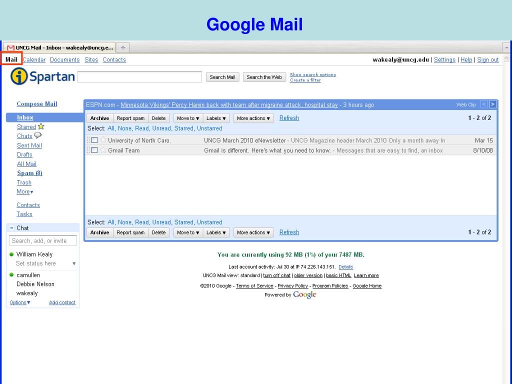Image resolution: width=512 pixels, height=384 pixels.
Task: Click the top Archive button
Action: tap(99, 118)
